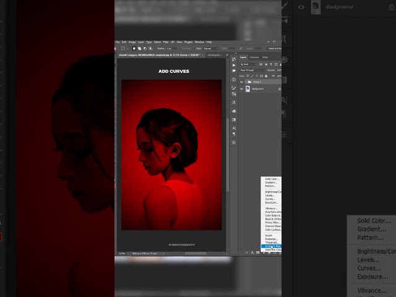Choose Levels... from the adjustment menu
The image size is (396, 297).
tap(271, 196)
